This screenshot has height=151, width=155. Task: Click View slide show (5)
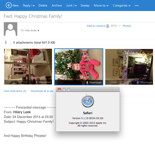coord(15,91)
